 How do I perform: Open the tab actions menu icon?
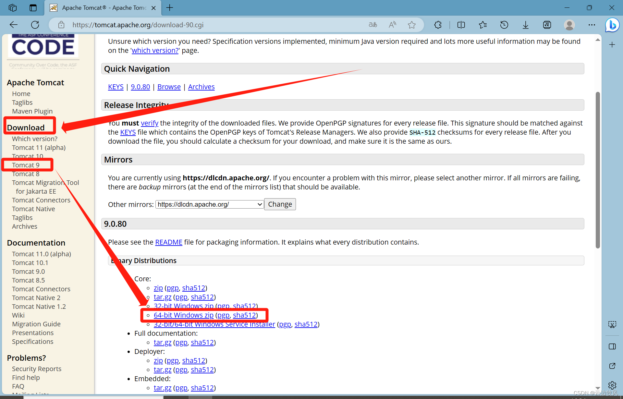tap(33, 7)
